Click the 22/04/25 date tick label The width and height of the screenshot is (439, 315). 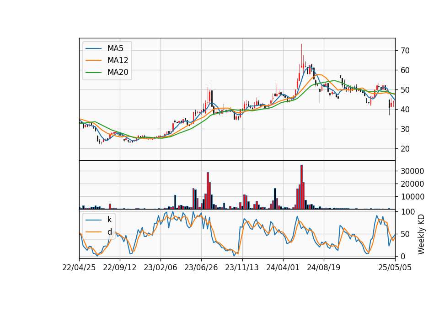pos(79,268)
